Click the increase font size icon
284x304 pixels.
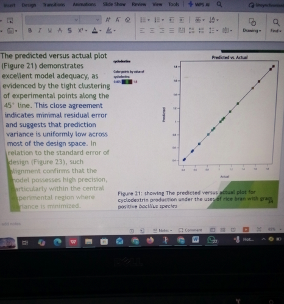(108, 20)
